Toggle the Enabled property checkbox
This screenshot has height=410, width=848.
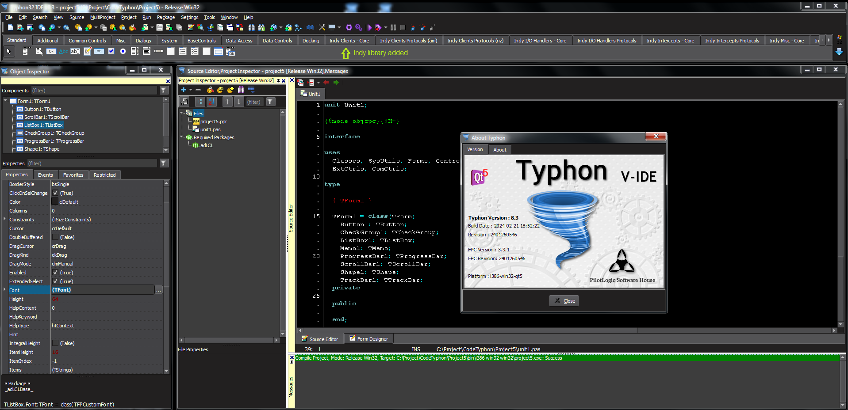55,273
